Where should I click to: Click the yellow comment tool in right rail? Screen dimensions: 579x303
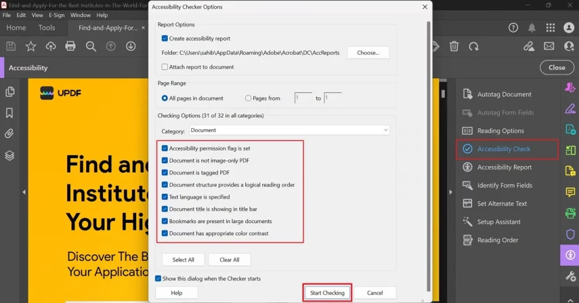pyautogui.click(x=570, y=192)
